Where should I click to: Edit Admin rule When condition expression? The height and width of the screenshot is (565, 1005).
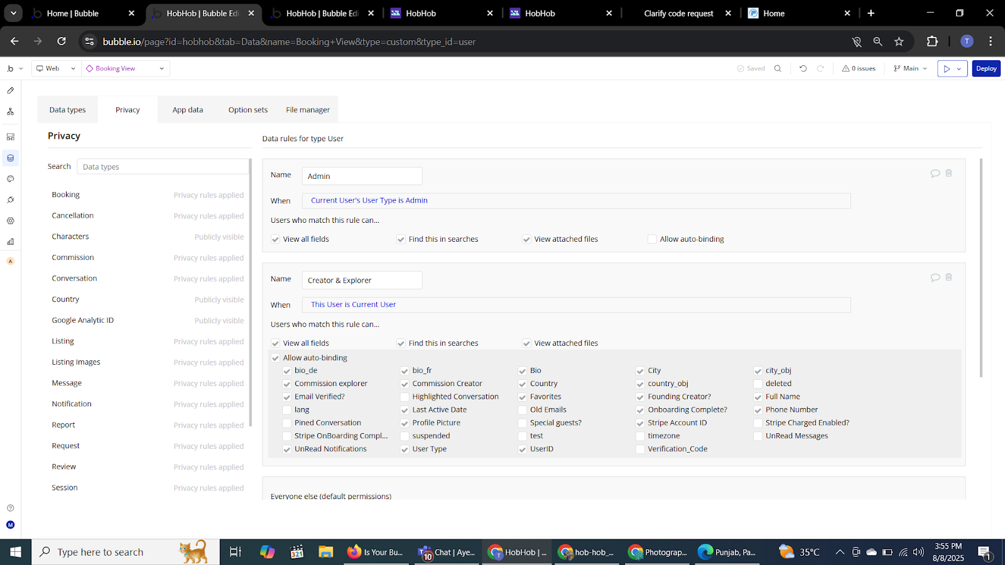coord(576,201)
